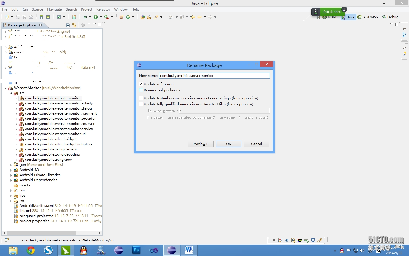Collapse the WebsiteMonitor project node
409x256 pixels.
coord(5,88)
